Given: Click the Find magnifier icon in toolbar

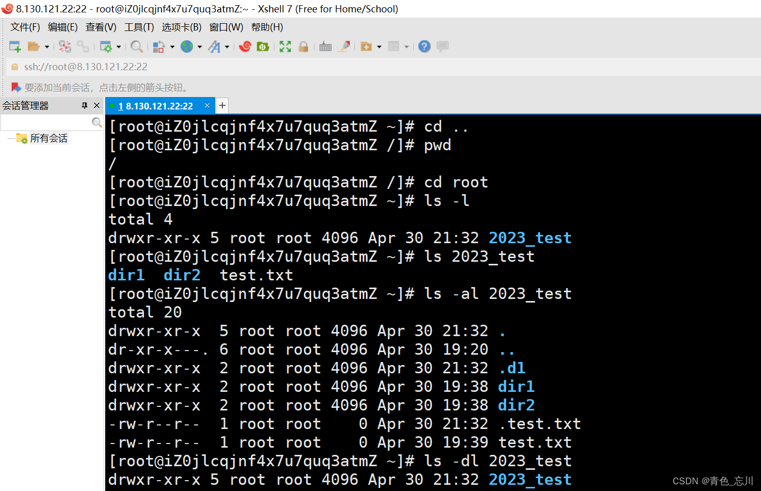Looking at the screenshot, I should pos(137,46).
